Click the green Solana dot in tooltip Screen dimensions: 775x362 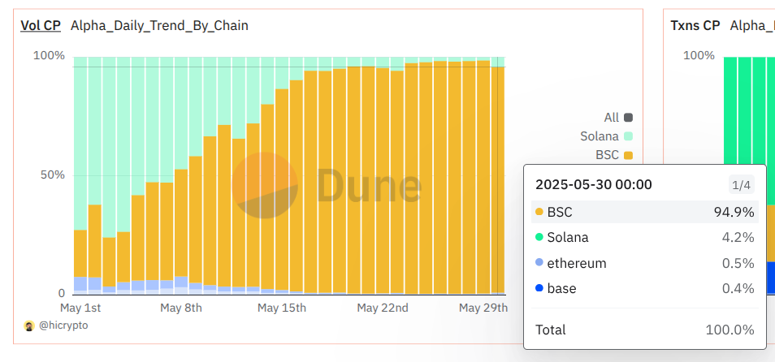539,238
